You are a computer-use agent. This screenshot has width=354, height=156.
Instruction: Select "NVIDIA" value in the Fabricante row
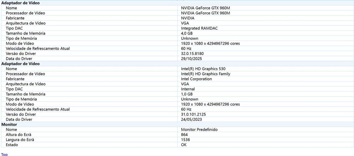[x=188, y=18]
